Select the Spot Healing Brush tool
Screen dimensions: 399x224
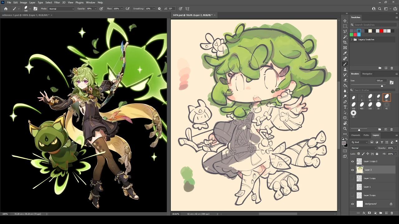coord(345,58)
